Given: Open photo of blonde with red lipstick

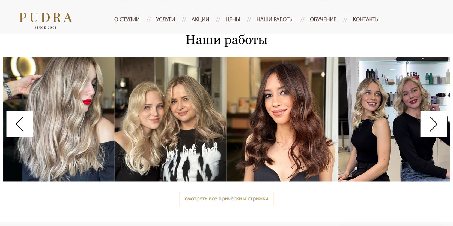Looking at the screenshot, I should 59,119.
